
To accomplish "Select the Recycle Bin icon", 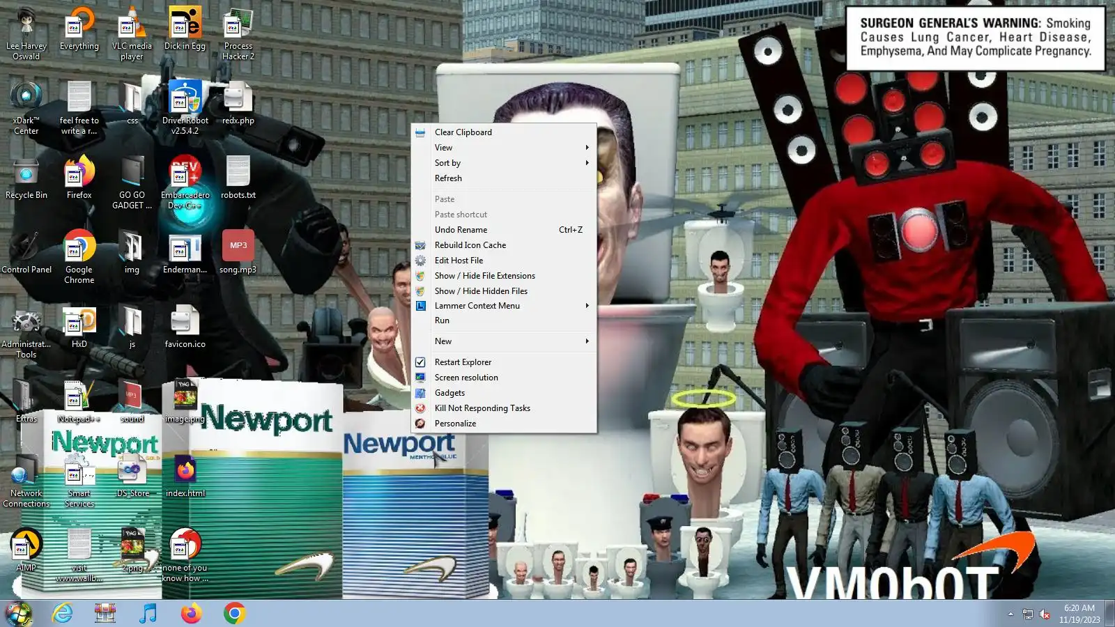I will point(26,178).
